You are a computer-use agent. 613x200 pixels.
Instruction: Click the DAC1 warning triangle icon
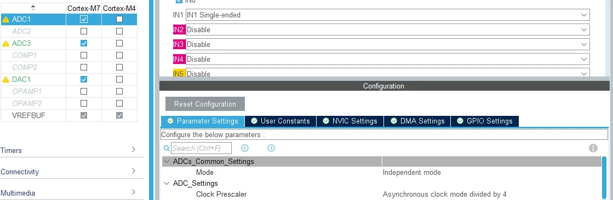pos(5,80)
